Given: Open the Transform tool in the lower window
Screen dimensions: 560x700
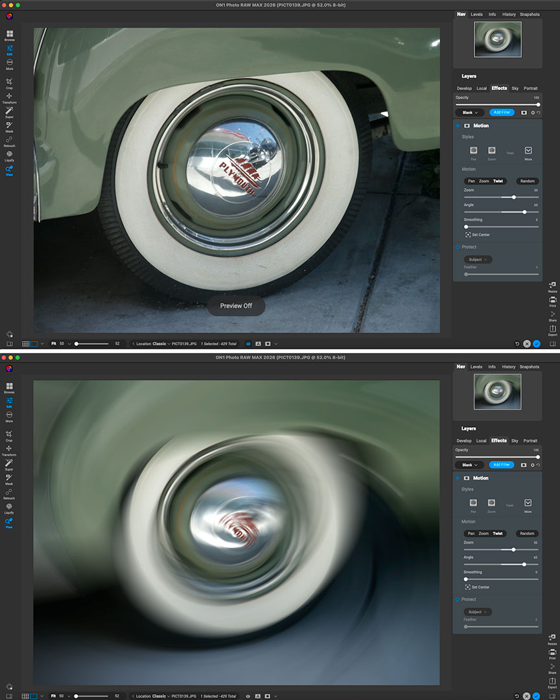Looking at the screenshot, I should [10, 449].
